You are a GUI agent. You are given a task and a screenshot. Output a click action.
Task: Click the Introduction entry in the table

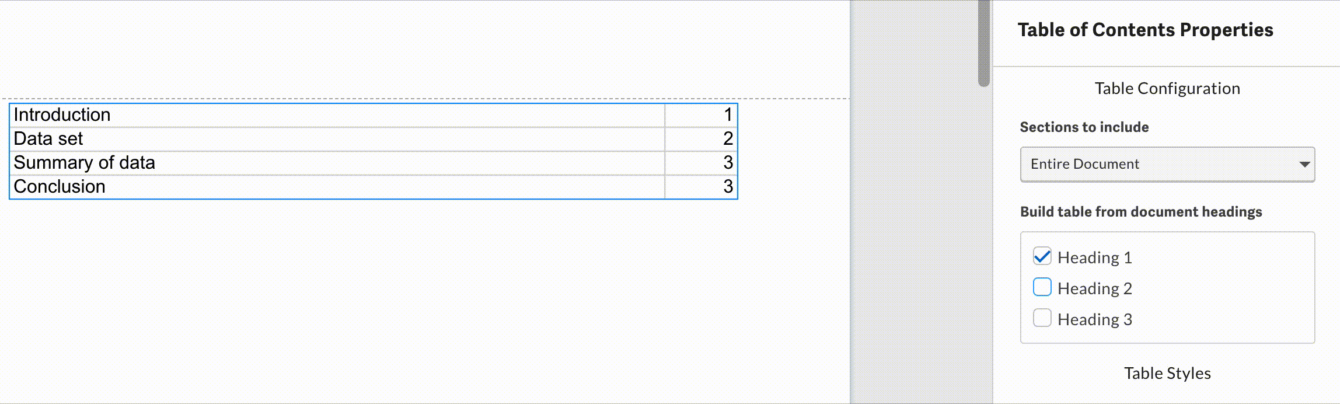(x=62, y=115)
